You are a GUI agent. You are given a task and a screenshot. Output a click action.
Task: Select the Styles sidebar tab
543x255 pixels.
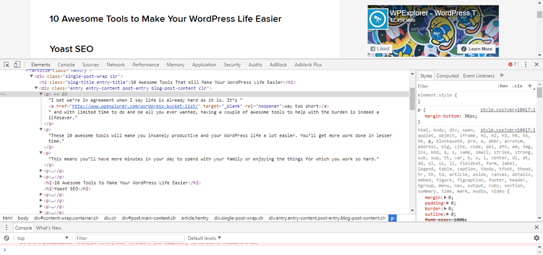[x=426, y=76]
